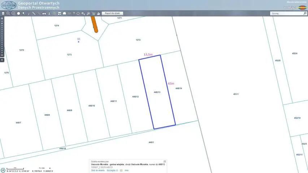308x173 pixels.
Task: Select the zoom out magnifier tool
Action: tap(13, 13)
